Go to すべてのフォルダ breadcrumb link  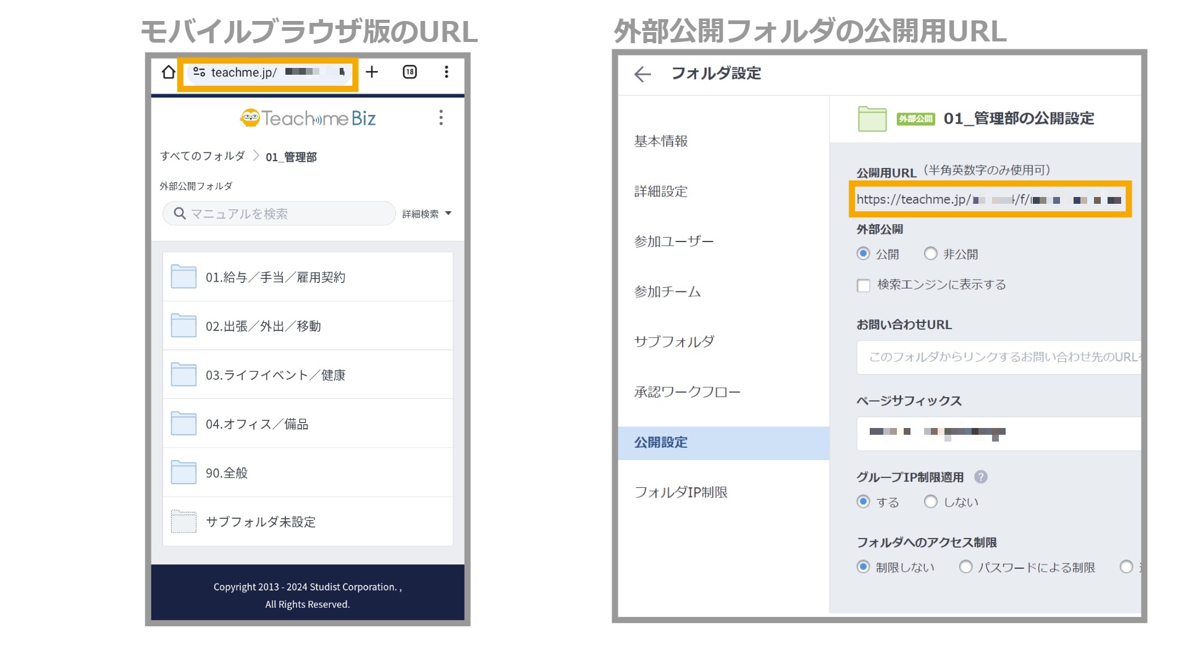(202, 156)
